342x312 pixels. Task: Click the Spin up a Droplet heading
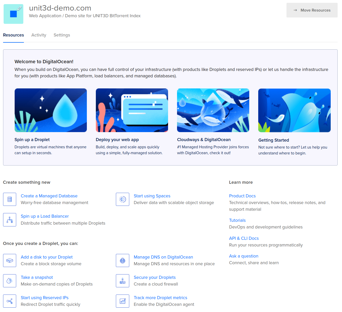(x=32, y=140)
